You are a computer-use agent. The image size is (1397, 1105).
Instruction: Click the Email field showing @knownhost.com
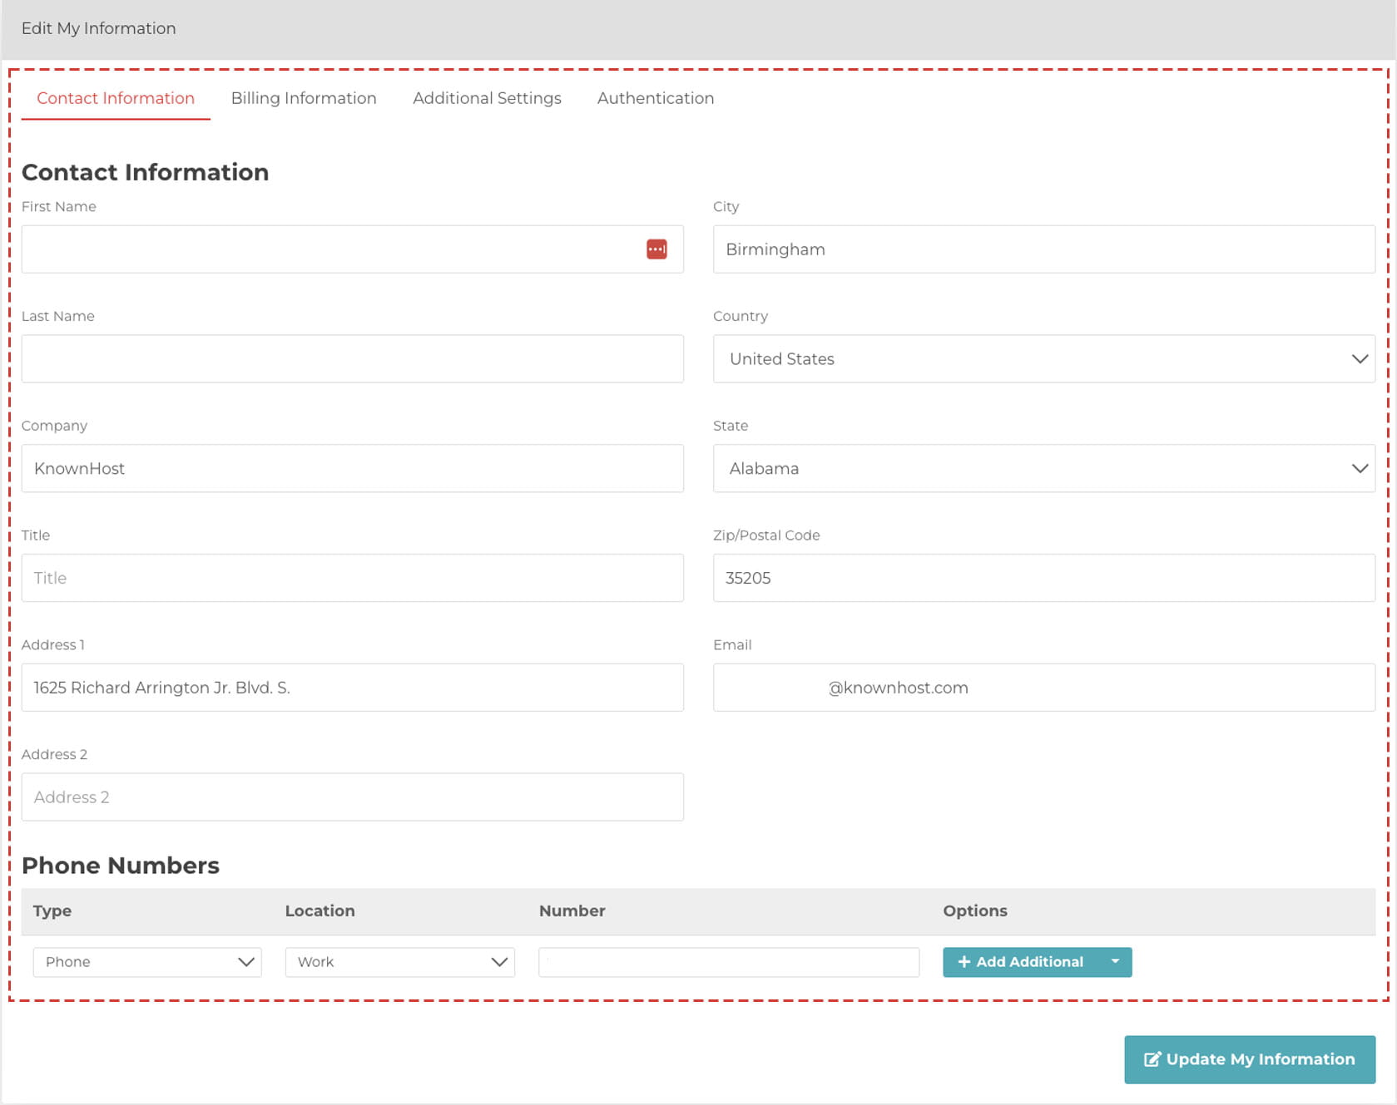coord(1044,688)
